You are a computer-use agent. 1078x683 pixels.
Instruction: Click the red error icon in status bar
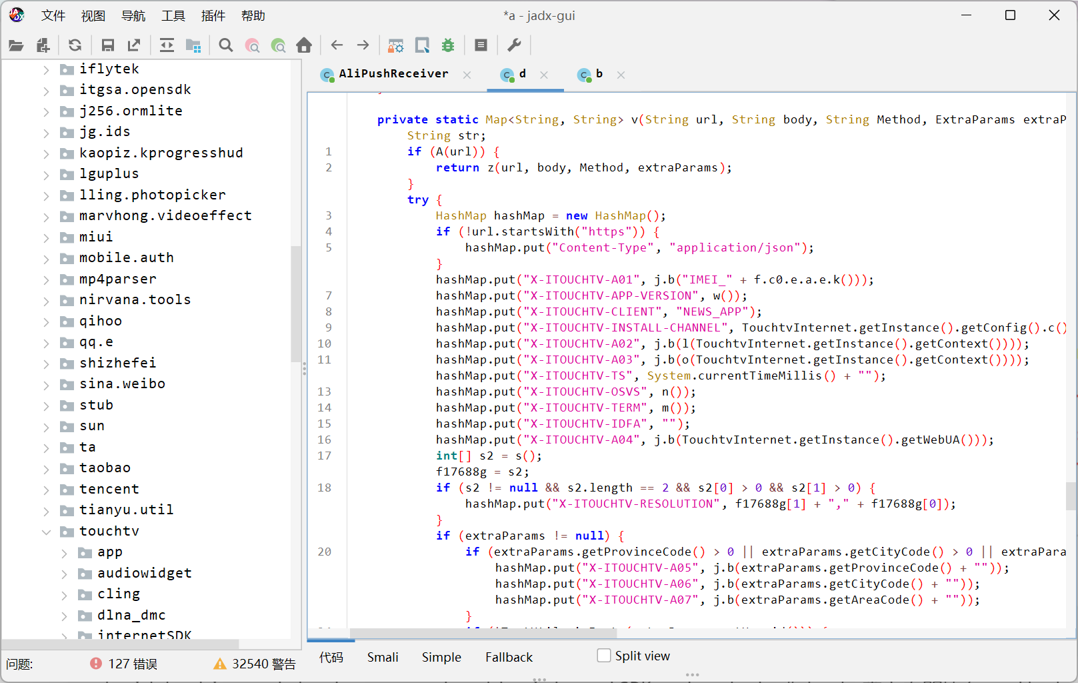[96, 663]
